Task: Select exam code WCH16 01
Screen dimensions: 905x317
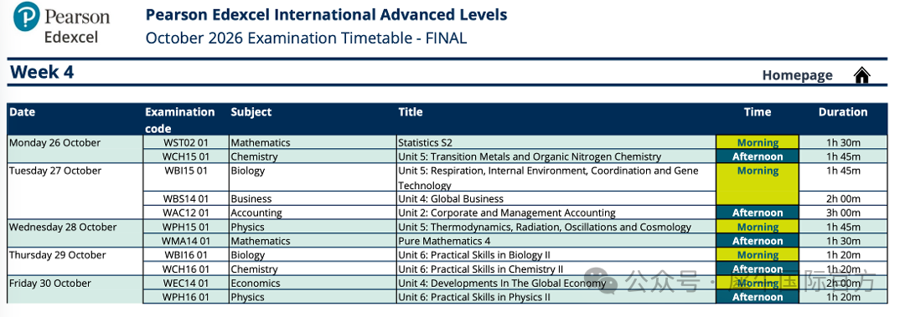Action: [x=186, y=269]
